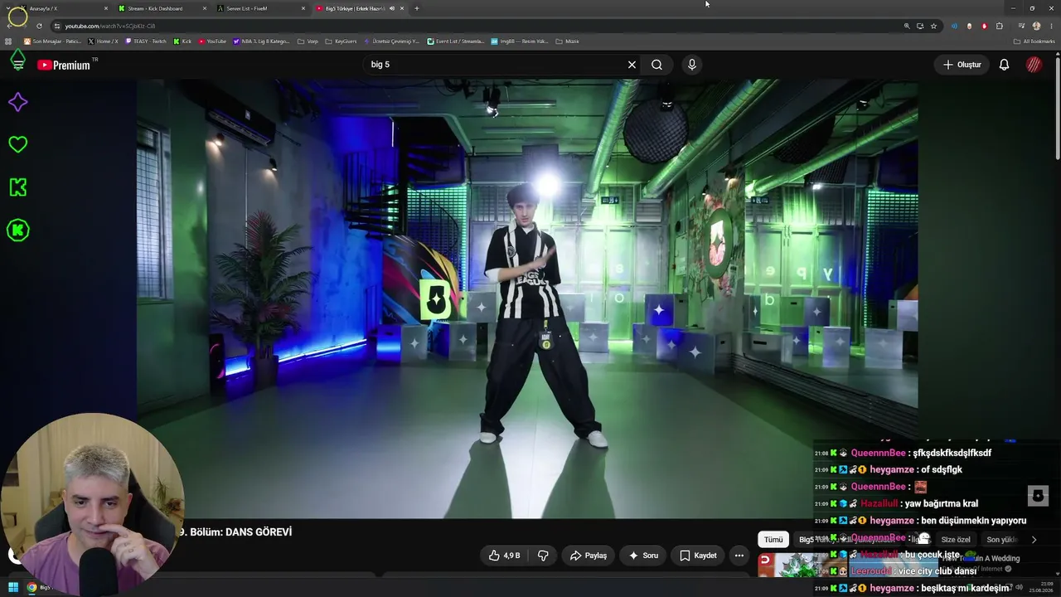Click the install app icon in address bar
Image resolution: width=1061 pixels, height=597 pixels.
click(x=920, y=26)
